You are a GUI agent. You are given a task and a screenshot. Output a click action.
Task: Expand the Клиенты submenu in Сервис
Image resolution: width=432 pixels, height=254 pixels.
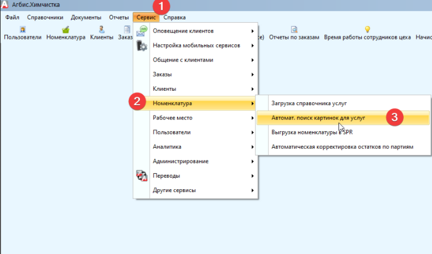pos(196,89)
